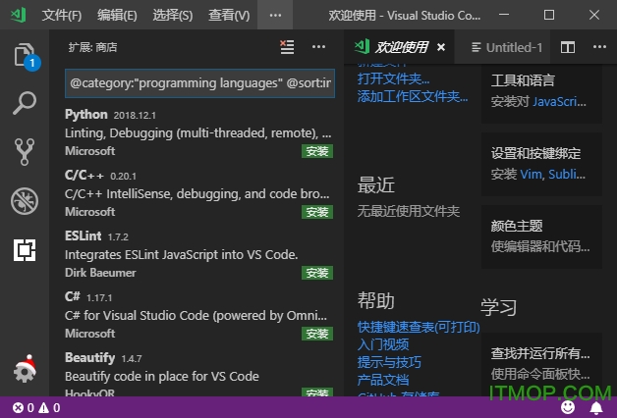The image size is (617, 418).
Task: Click 'Beautify code in place for VS Code' description
Action: pyautogui.click(x=162, y=377)
